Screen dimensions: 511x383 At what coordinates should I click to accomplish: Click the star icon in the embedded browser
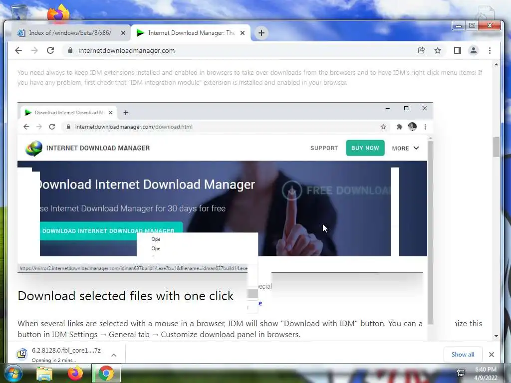pos(383,127)
